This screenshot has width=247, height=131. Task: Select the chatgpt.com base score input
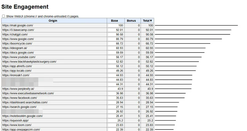(x=116, y=35)
